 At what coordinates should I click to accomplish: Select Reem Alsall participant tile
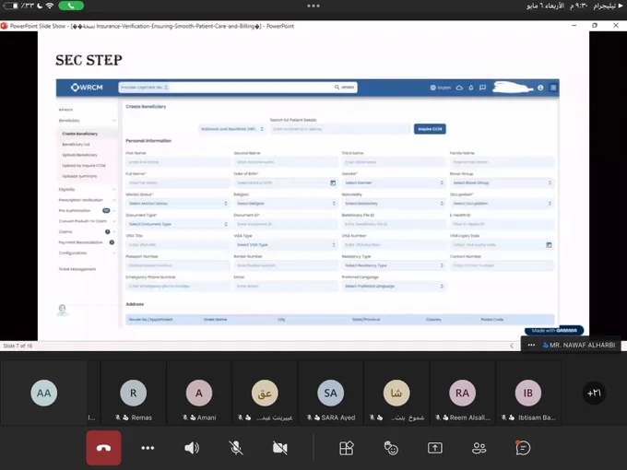click(462, 393)
